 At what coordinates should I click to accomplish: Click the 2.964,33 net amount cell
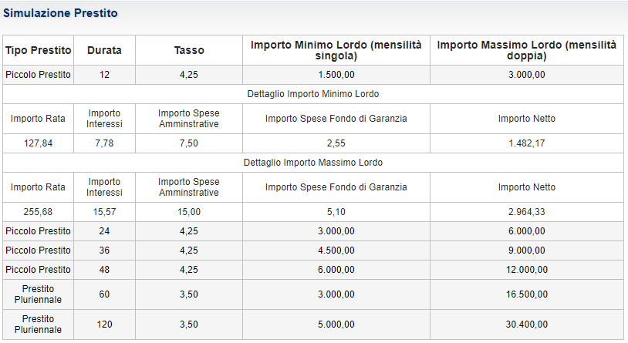pos(526,211)
